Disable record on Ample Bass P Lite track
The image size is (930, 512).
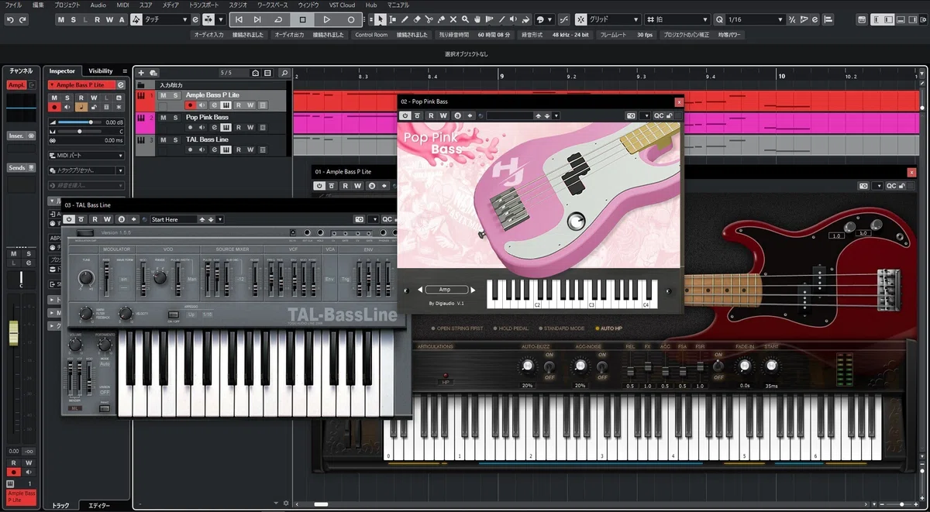coord(190,105)
